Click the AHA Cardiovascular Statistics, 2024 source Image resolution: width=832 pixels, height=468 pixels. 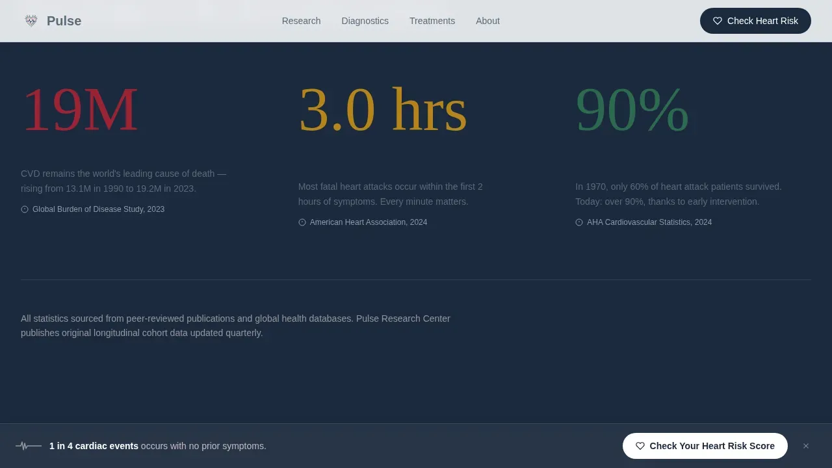649,222
